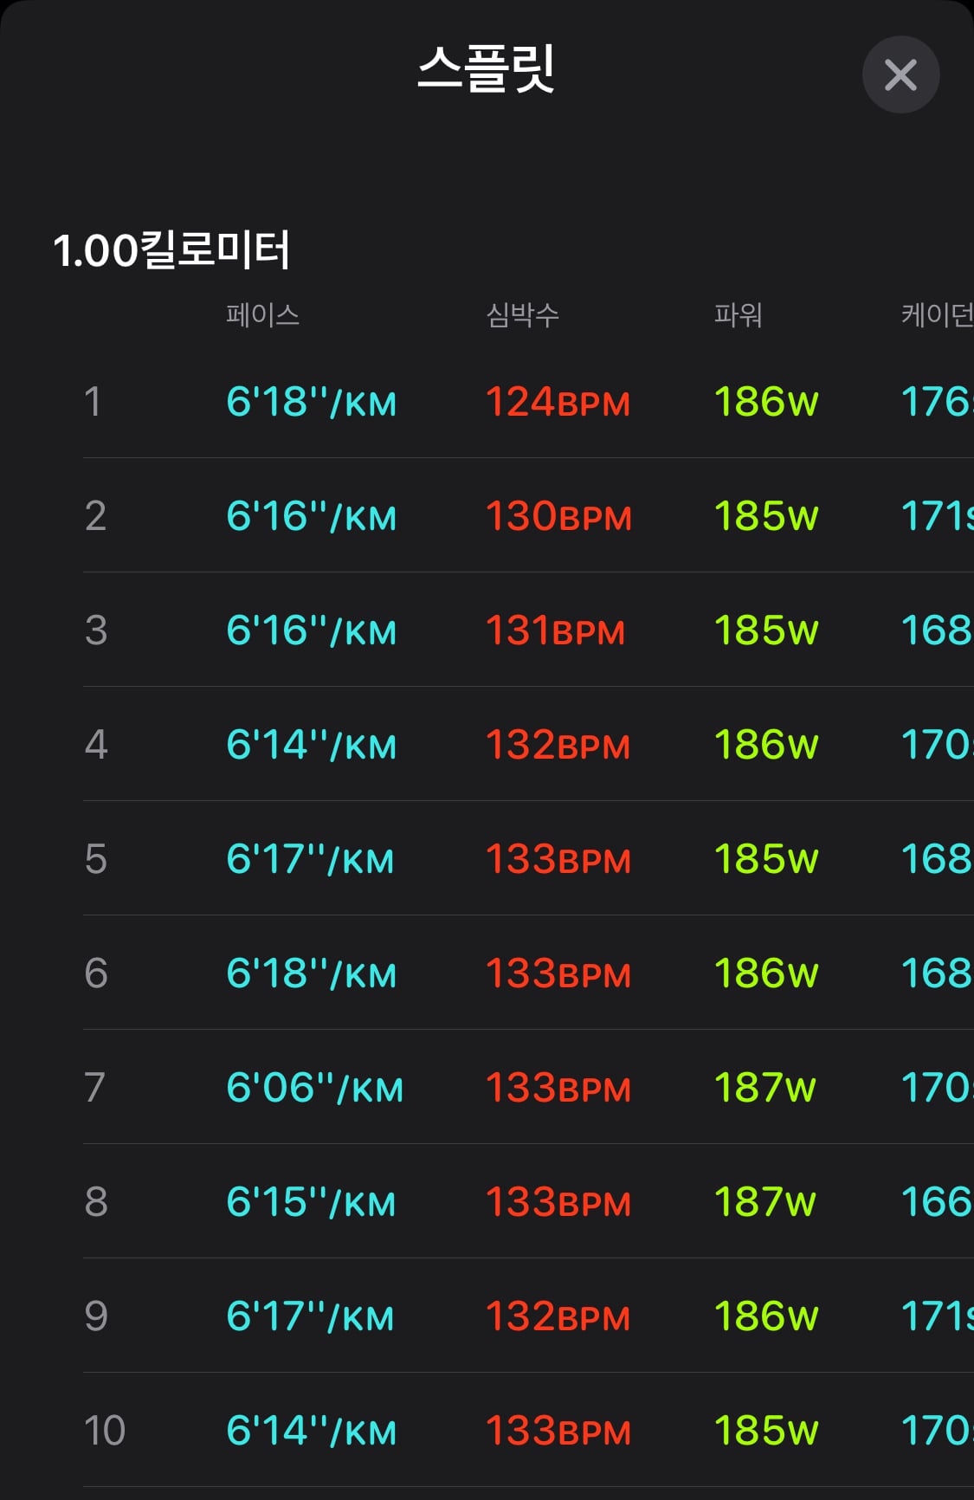Image resolution: width=974 pixels, height=1500 pixels.
Task: Tap the 124BPM heart rate value
Action: coord(558,402)
